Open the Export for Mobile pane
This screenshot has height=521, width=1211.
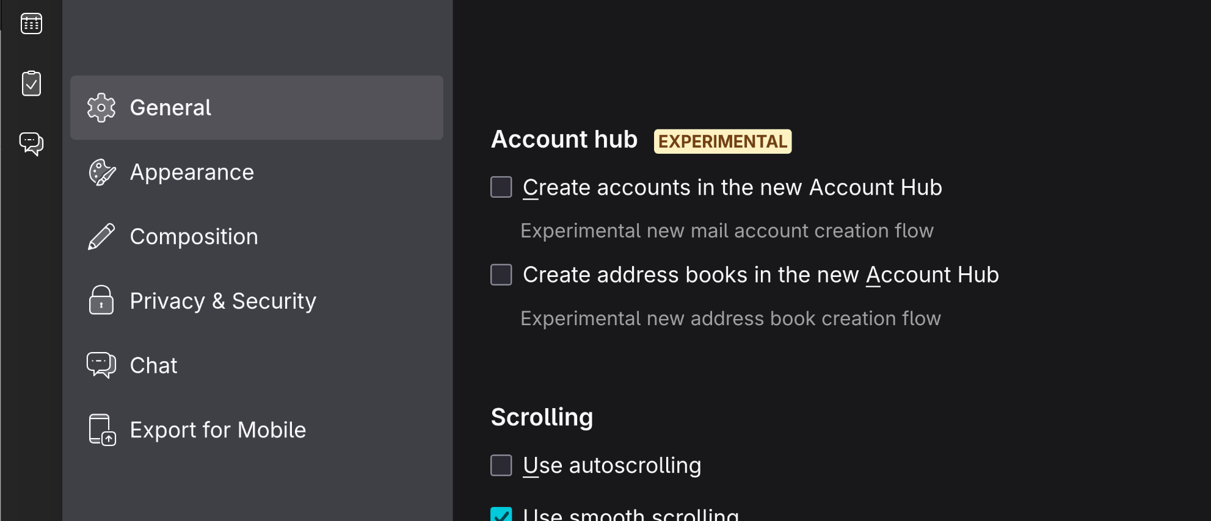pos(217,430)
